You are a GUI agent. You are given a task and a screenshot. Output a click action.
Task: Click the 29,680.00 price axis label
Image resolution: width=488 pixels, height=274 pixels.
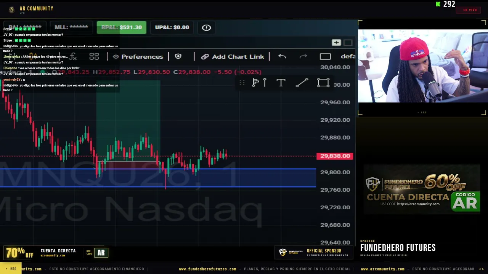335,225
